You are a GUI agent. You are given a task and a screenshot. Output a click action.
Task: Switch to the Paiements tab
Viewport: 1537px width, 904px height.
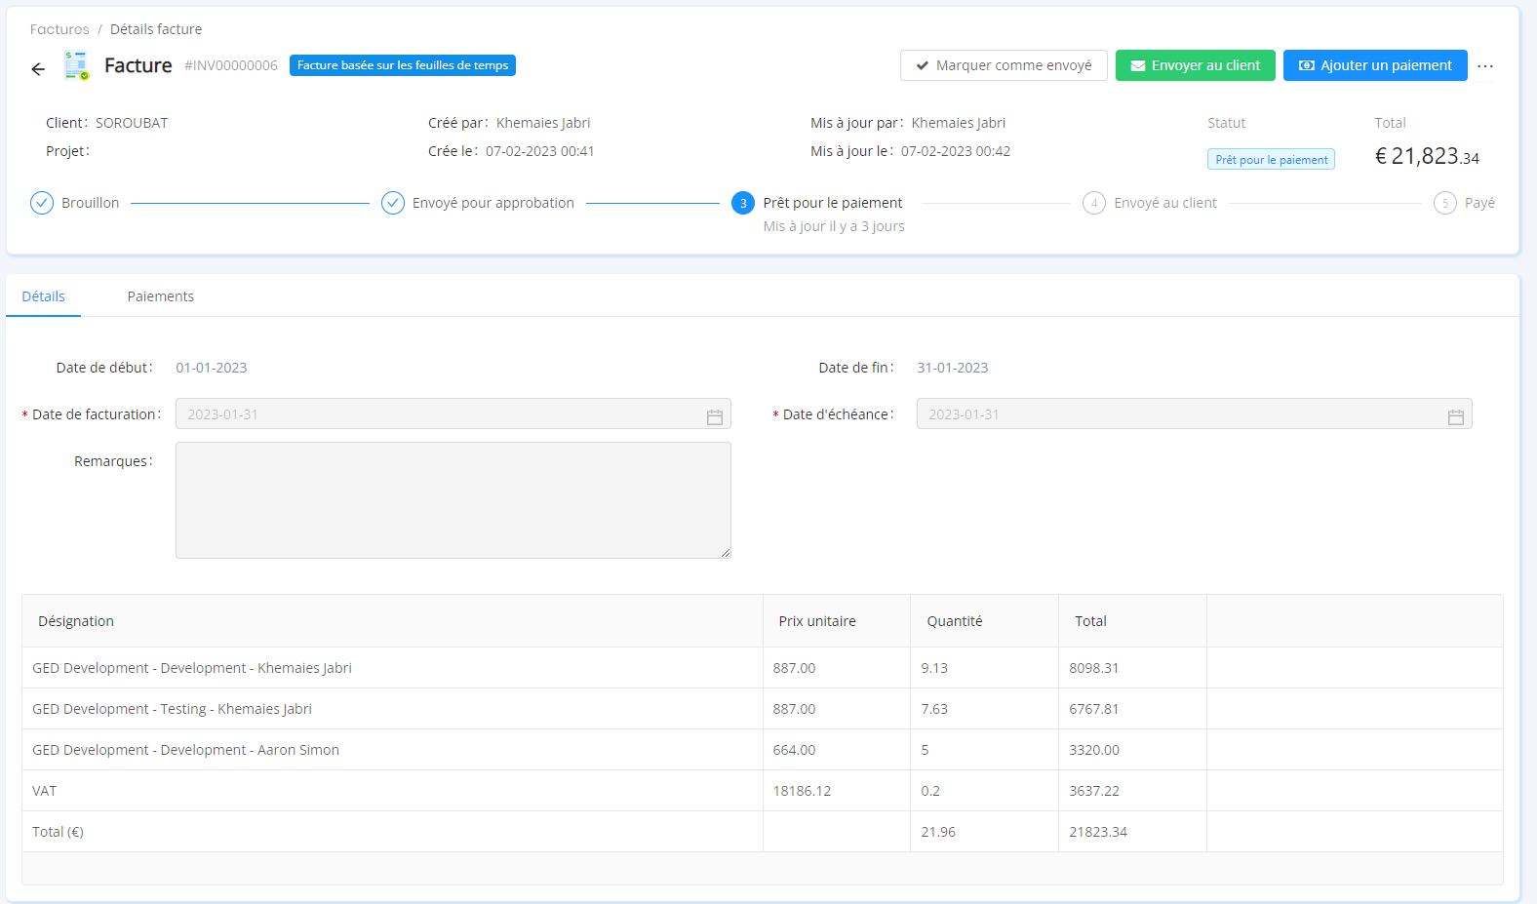coord(160,296)
